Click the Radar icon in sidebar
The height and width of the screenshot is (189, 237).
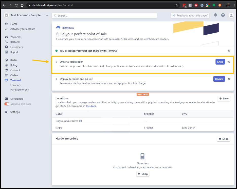pos(6,60)
